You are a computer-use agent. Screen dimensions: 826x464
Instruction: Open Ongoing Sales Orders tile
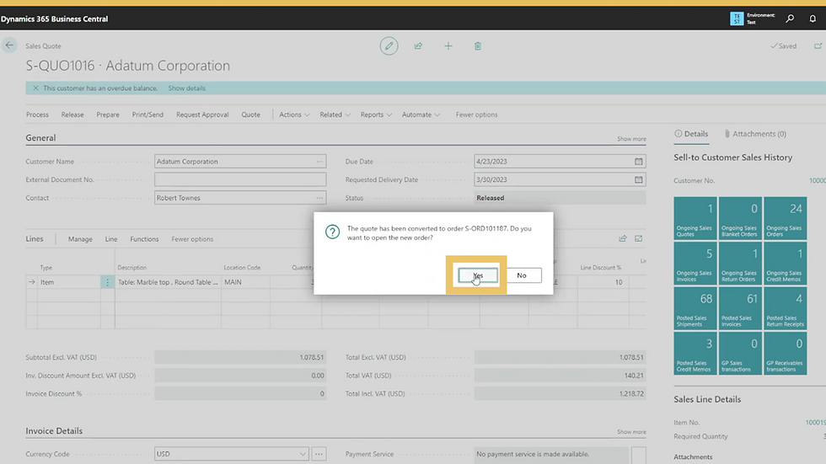pos(785,218)
